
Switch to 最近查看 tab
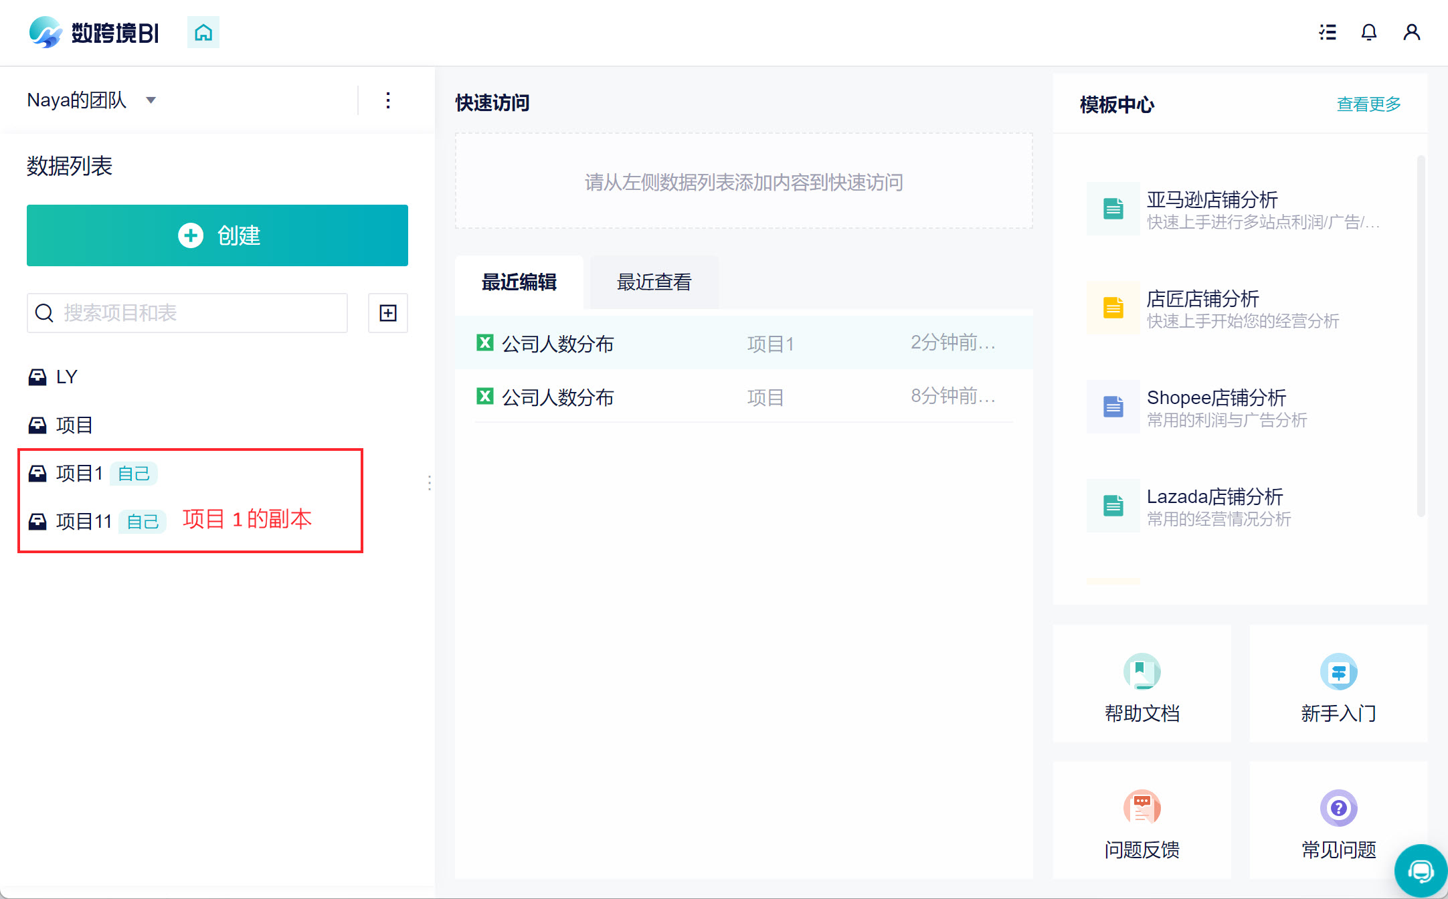click(x=654, y=282)
